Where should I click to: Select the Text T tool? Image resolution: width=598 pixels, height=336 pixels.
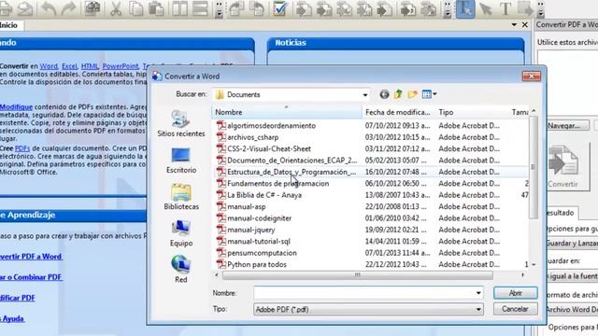pos(505,8)
